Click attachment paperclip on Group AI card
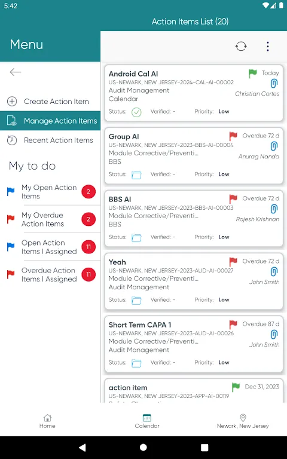Viewport: 287px width, 459px height. (274, 146)
